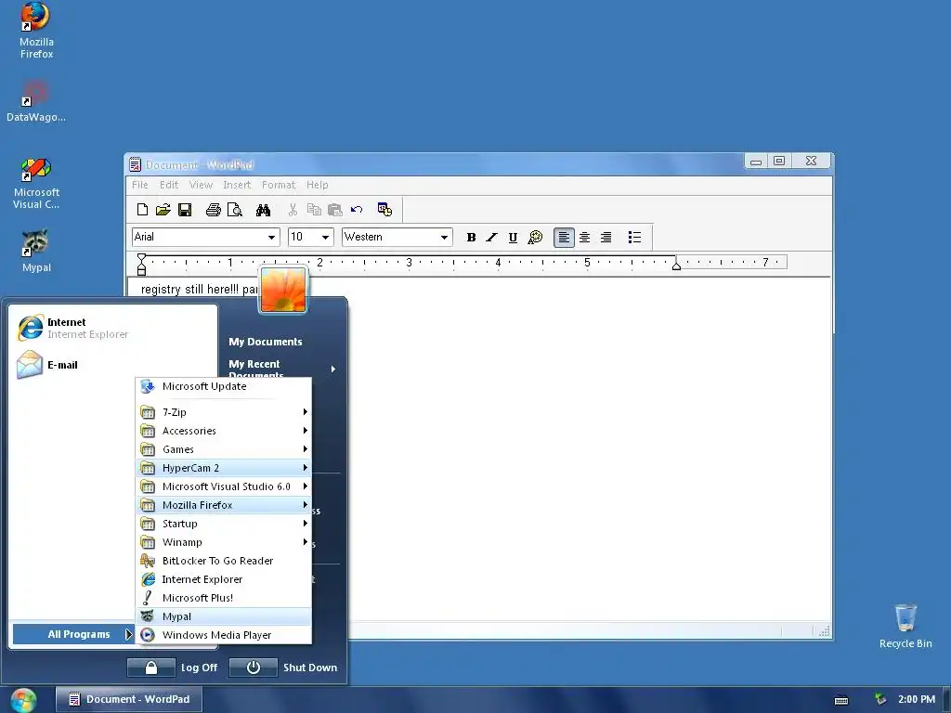Undo the last action in WordPad

pyautogui.click(x=357, y=210)
